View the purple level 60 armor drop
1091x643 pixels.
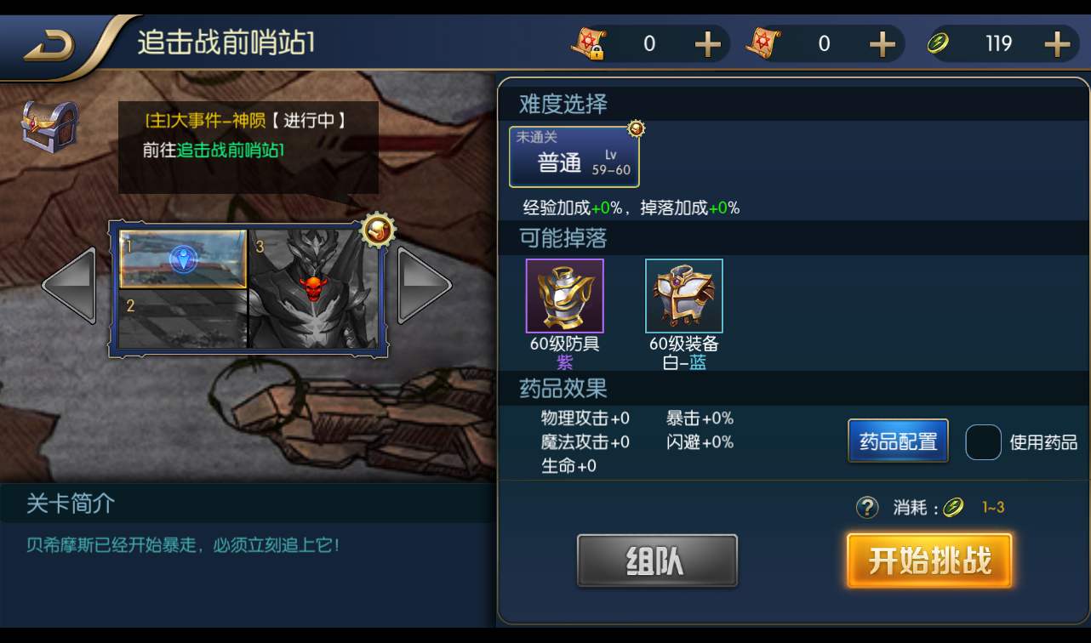[x=564, y=296]
